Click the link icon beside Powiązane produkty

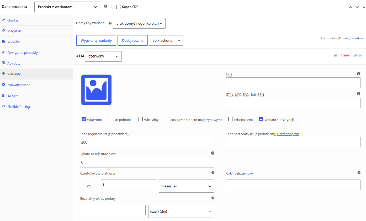point(3,52)
